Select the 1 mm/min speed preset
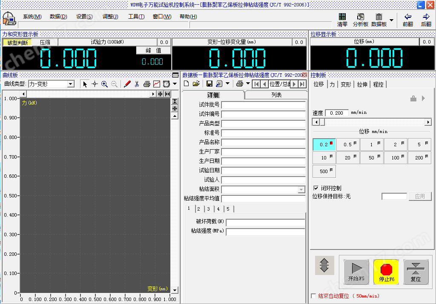 click(372, 145)
